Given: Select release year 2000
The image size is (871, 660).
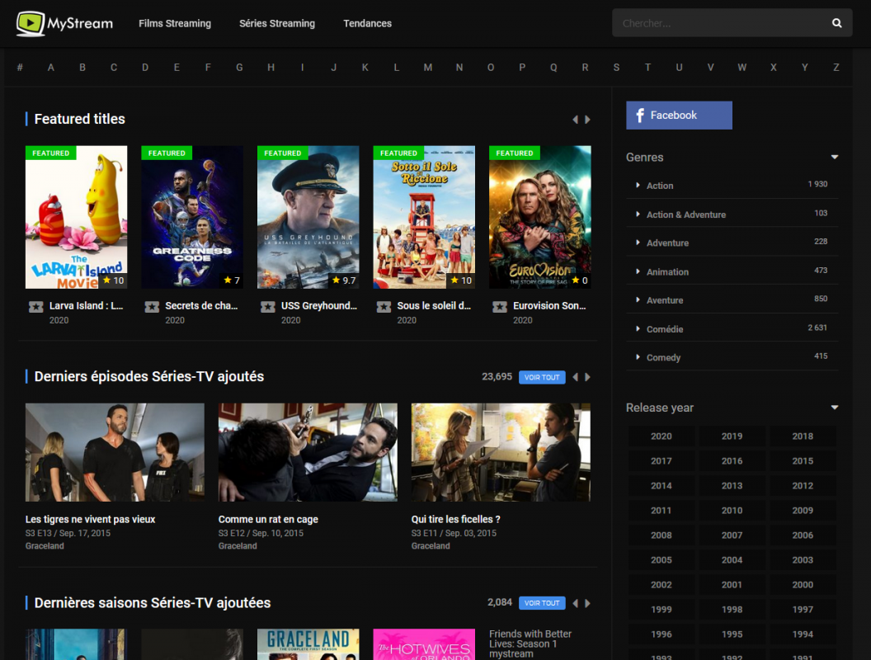Looking at the screenshot, I should 803,585.
